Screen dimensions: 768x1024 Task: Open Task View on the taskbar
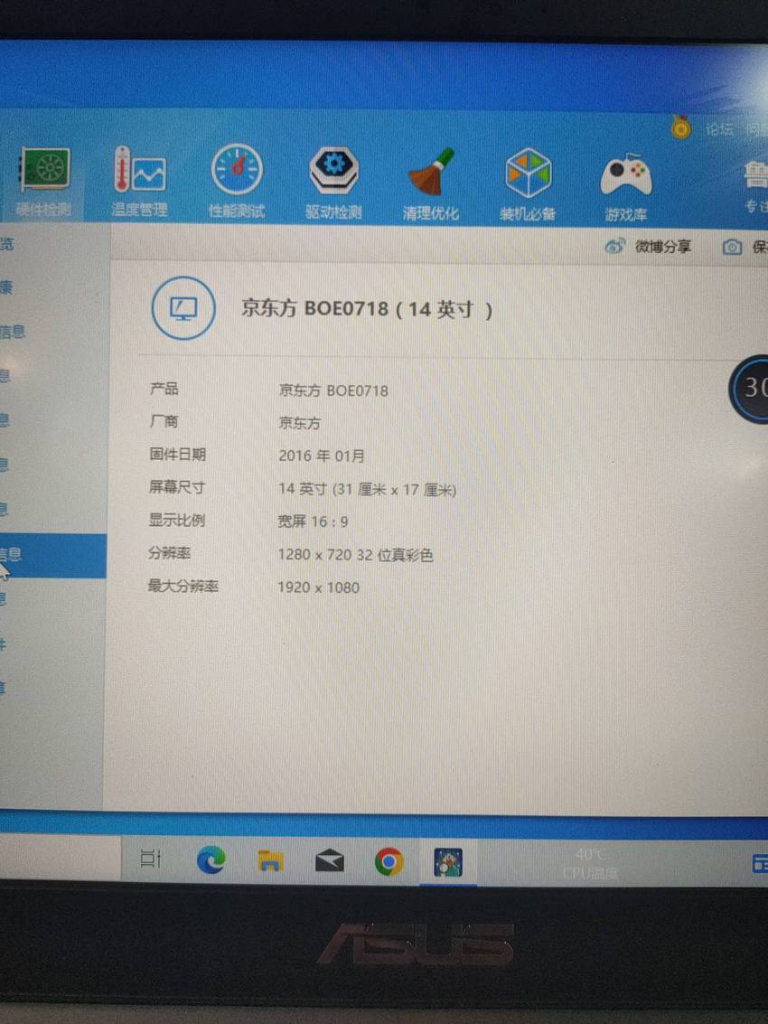point(151,859)
